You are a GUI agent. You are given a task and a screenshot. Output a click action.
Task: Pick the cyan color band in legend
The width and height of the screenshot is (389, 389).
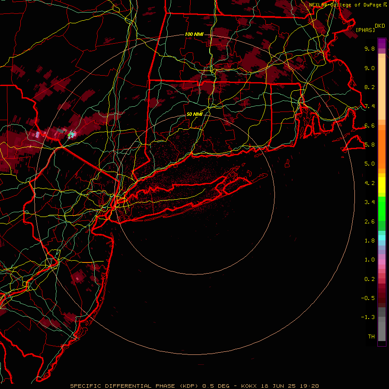382,238
